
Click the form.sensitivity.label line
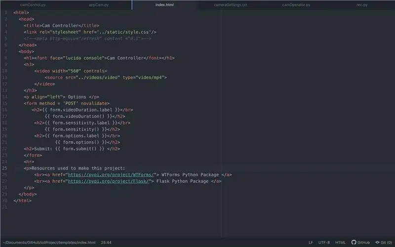tap(82, 123)
